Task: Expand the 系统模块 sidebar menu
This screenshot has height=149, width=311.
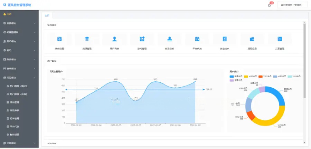Action: tap(19, 23)
